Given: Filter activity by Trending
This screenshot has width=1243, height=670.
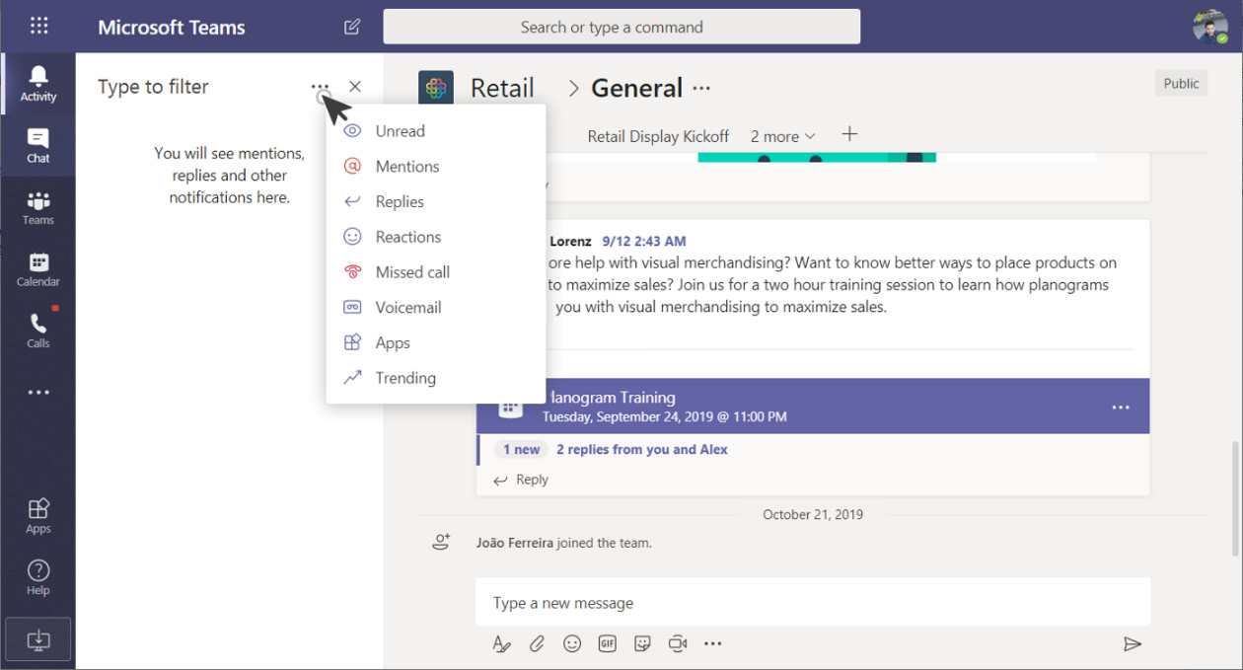Looking at the screenshot, I should click(436, 378).
